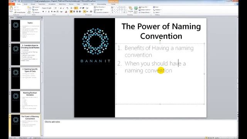Select the text box shape in gallery
This screenshot has width=247, height=139.
(x=112, y=7)
